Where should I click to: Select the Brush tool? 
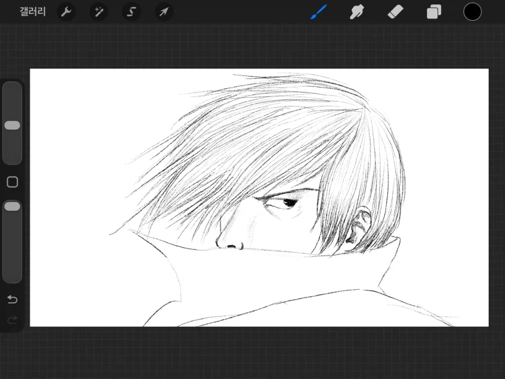(x=319, y=12)
